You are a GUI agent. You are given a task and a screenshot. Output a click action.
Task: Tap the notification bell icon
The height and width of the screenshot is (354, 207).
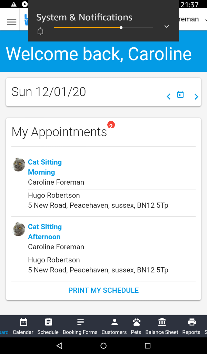40,31
